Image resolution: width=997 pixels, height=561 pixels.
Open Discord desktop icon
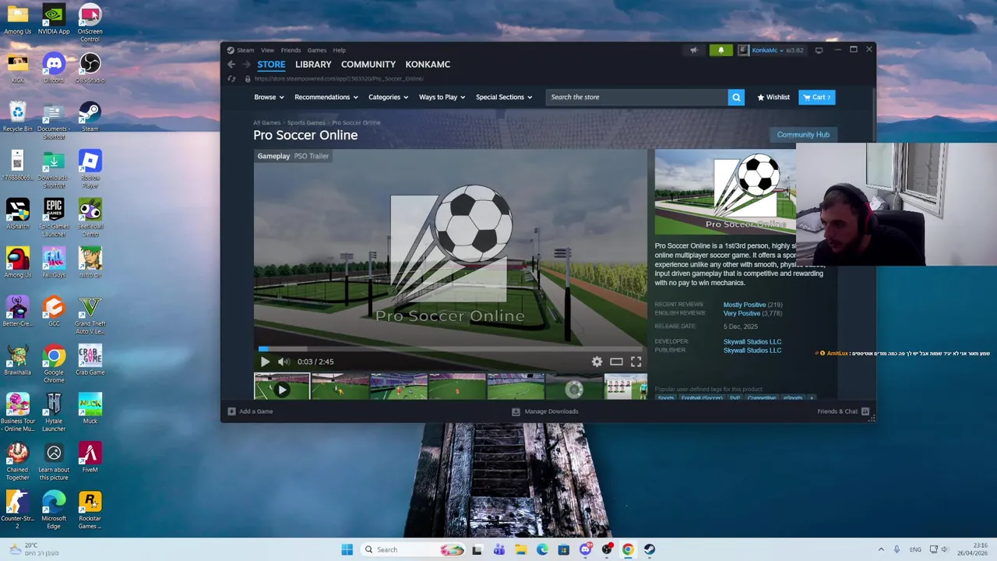(54, 67)
